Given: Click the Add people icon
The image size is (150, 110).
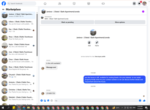Looking at the screenshot, I should tap(89, 42).
